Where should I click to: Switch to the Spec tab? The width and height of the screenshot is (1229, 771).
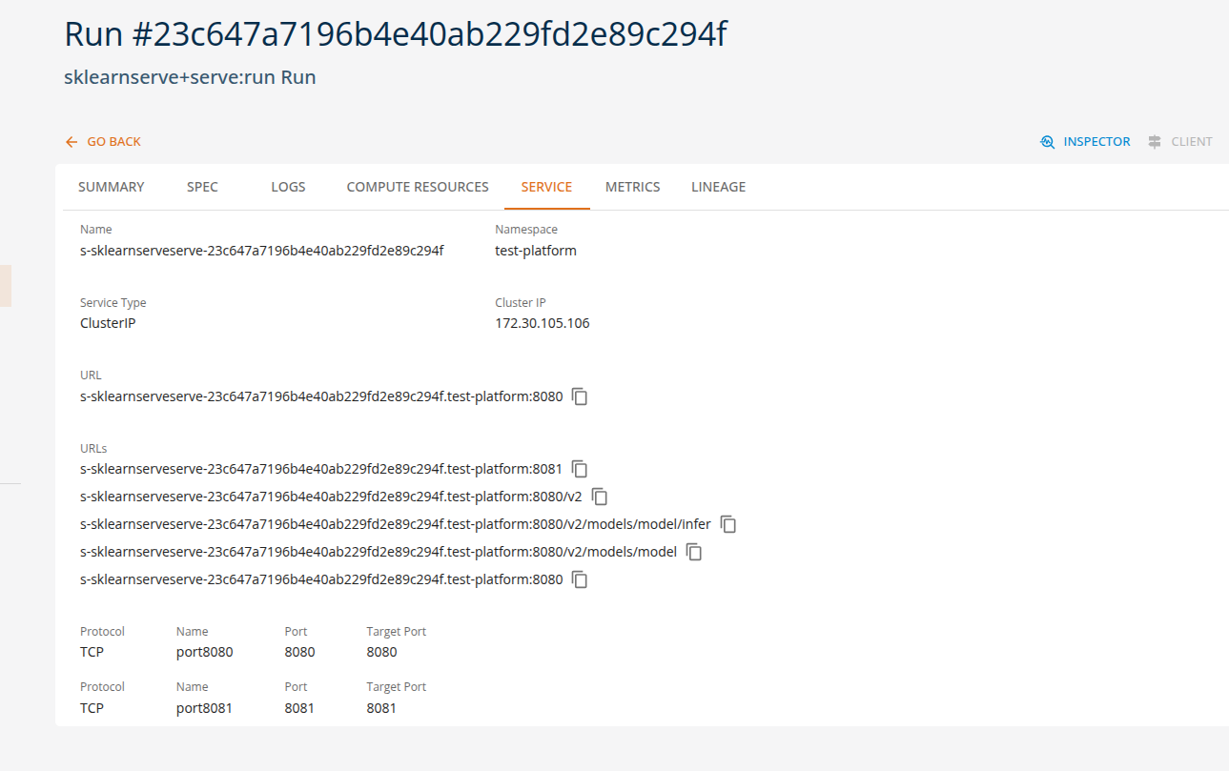tap(202, 187)
